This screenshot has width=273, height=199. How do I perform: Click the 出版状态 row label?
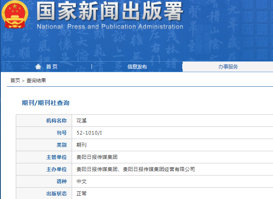(x=56, y=193)
